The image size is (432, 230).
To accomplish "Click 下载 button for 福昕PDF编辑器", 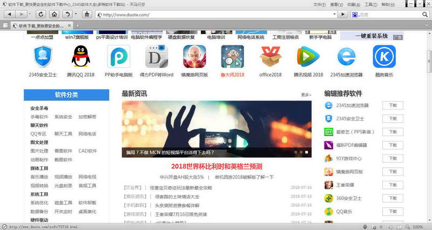I will [393, 145].
